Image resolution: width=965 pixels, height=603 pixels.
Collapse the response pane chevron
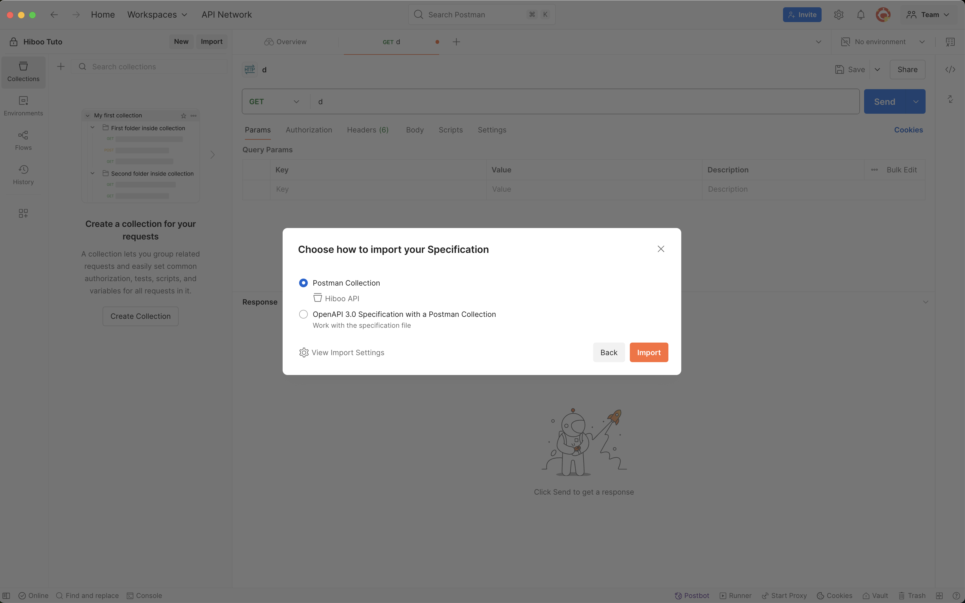pyautogui.click(x=926, y=302)
